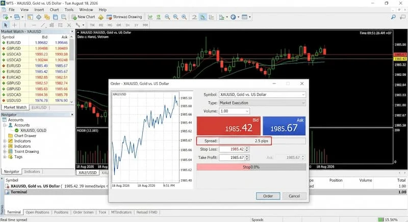The image size is (408, 222).
Task: Open the profiles windows icon
Action: tap(17, 17)
